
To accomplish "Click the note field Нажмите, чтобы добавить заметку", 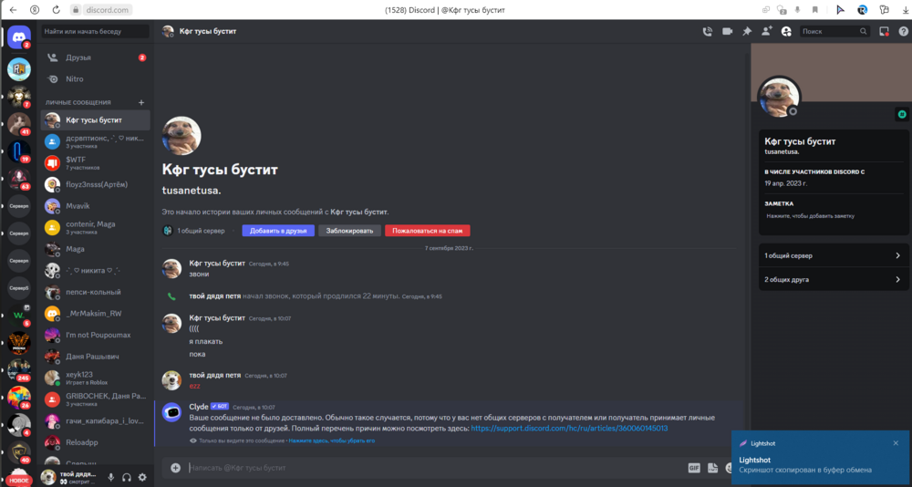I will tap(810, 216).
